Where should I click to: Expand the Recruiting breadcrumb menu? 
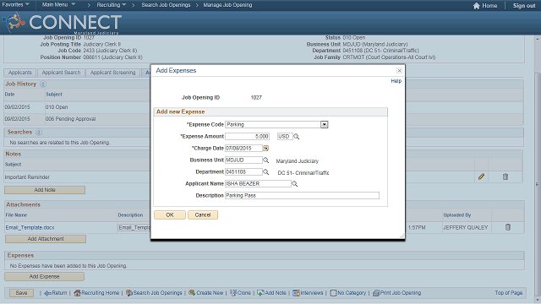pos(111,5)
